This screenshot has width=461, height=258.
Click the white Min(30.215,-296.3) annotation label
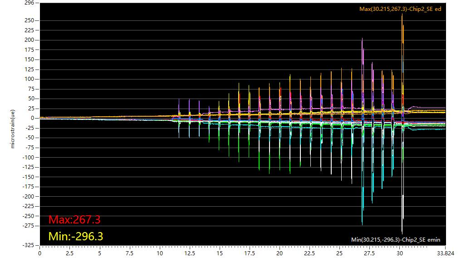(x=396, y=239)
